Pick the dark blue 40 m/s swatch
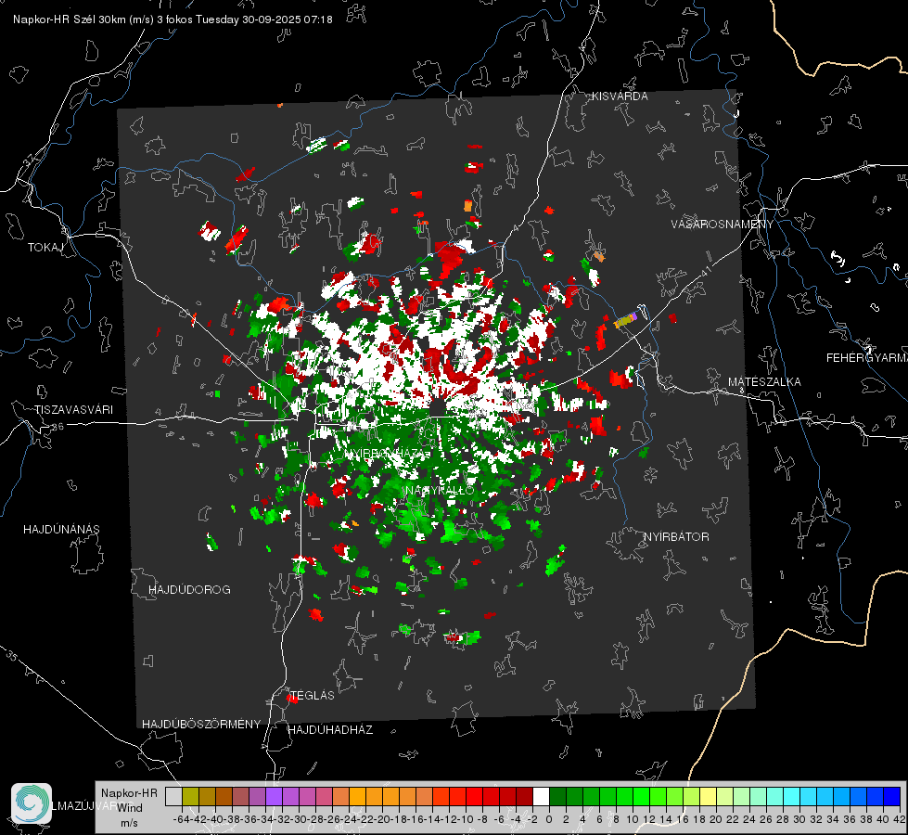908x835 pixels. point(892,796)
